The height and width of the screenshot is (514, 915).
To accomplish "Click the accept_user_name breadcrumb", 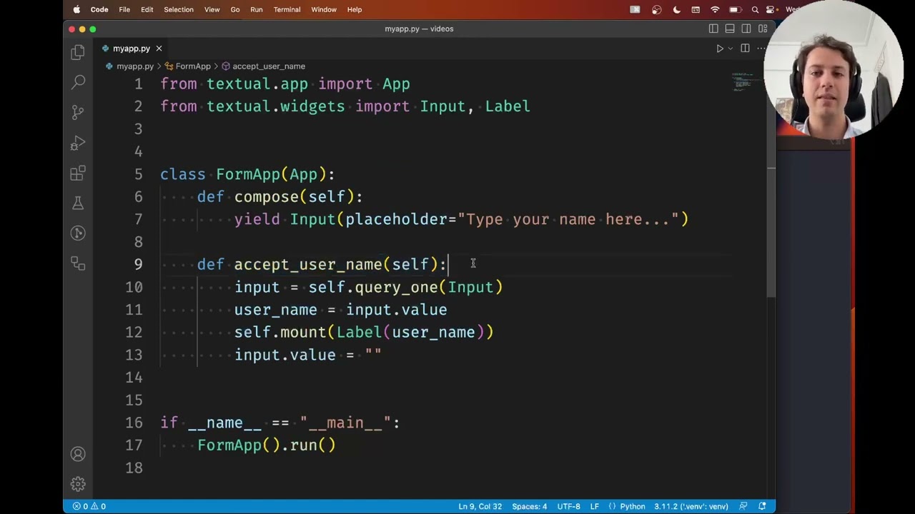I will pyautogui.click(x=263, y=66).
